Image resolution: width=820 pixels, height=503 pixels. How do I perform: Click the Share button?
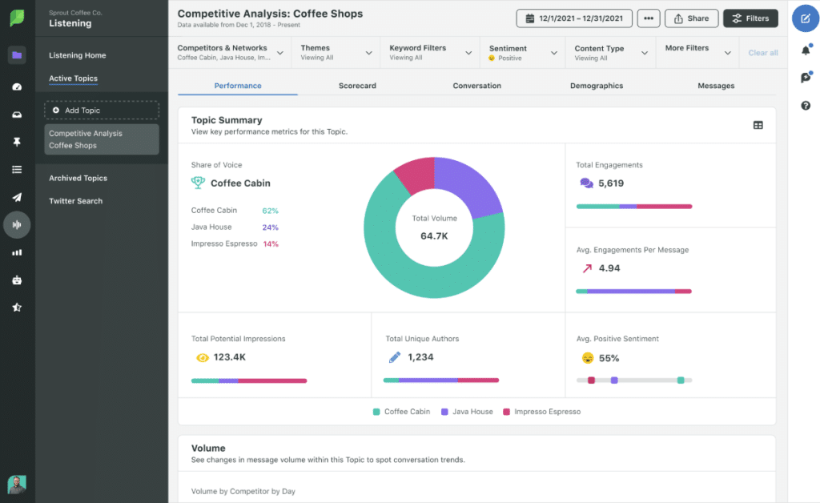tap(691, 18)
